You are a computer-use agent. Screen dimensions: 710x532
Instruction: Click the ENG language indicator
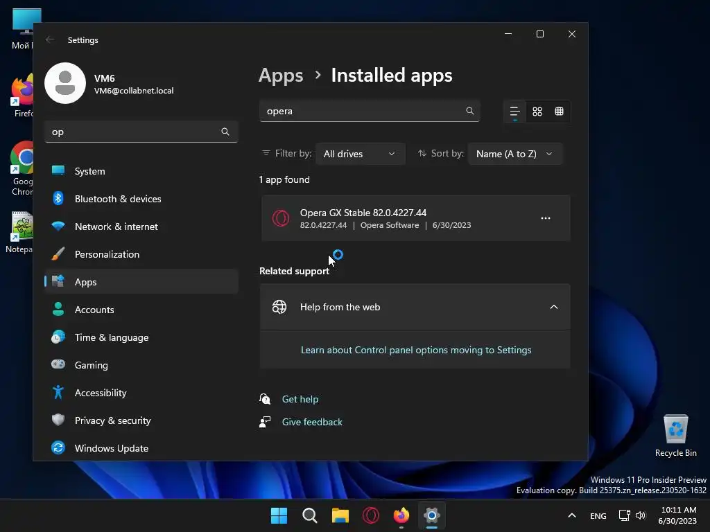pyautogui.click(x=598, y=515)
